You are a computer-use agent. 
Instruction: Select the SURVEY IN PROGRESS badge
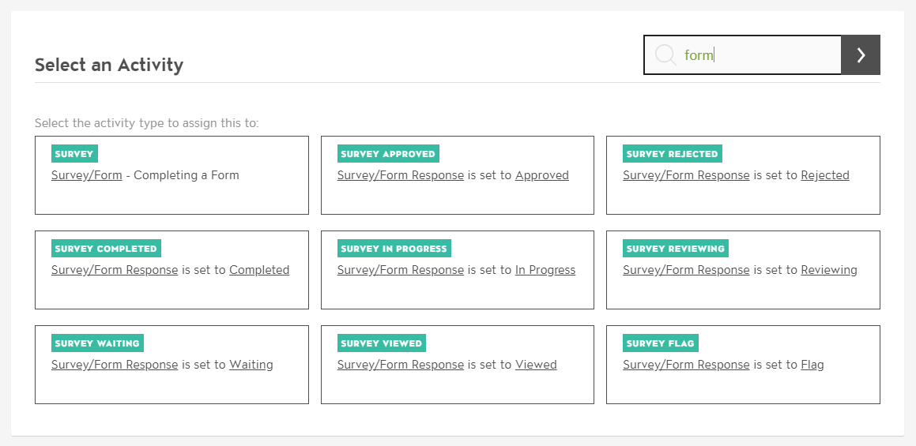point(394,249)
